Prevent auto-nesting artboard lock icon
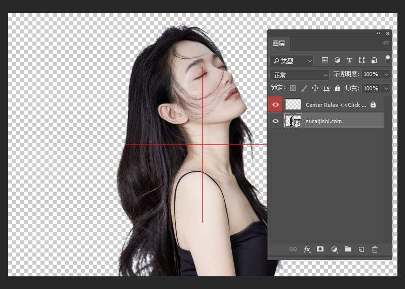Image resolution: width=405 pixels, height=289 pixels. (x=326, y=89)
